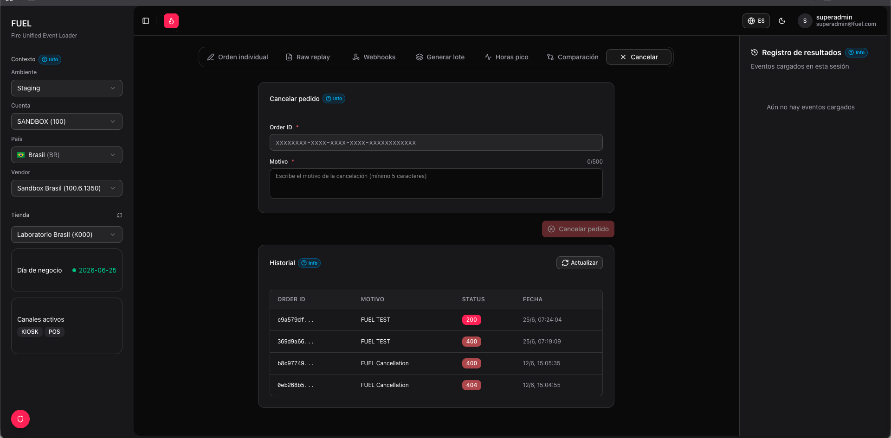Click the Actualizar history button

580,263
